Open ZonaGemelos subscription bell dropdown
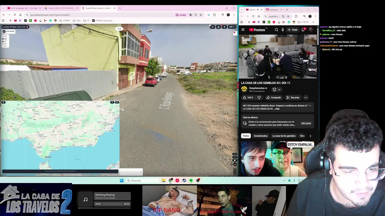The width and height of the screenshot is (385, 216). [x=276, y=89]
